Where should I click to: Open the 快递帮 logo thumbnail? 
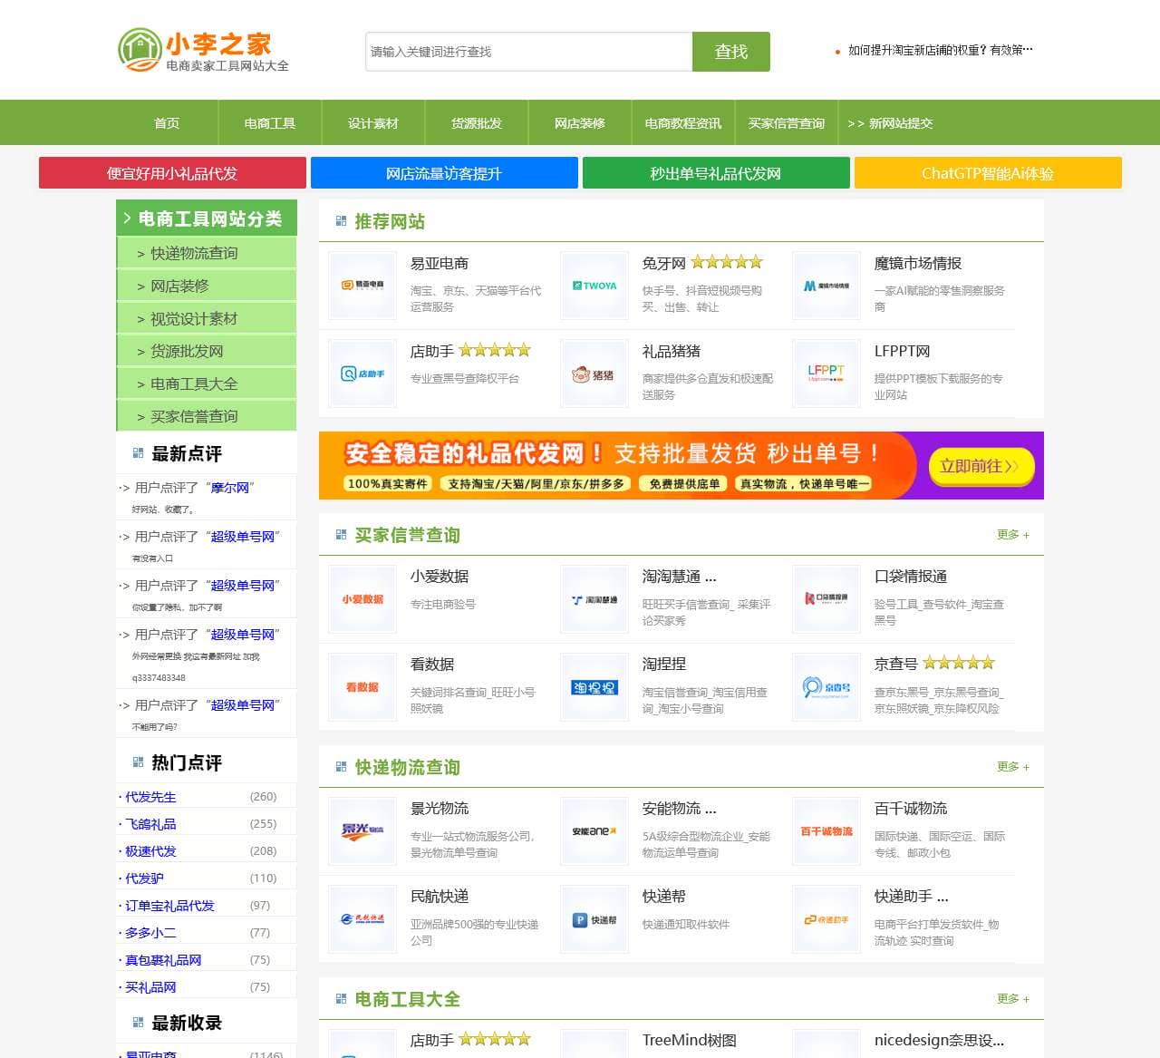[x=594, y=918]
